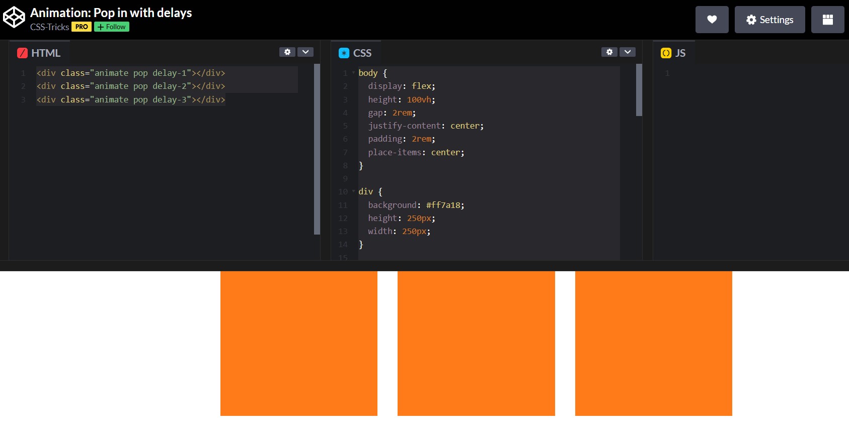Click the #ff7a18 background color value
The image size is (849, 440).
point(443,205)
